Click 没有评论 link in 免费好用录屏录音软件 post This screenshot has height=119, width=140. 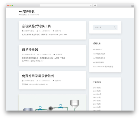click(58, 81)
